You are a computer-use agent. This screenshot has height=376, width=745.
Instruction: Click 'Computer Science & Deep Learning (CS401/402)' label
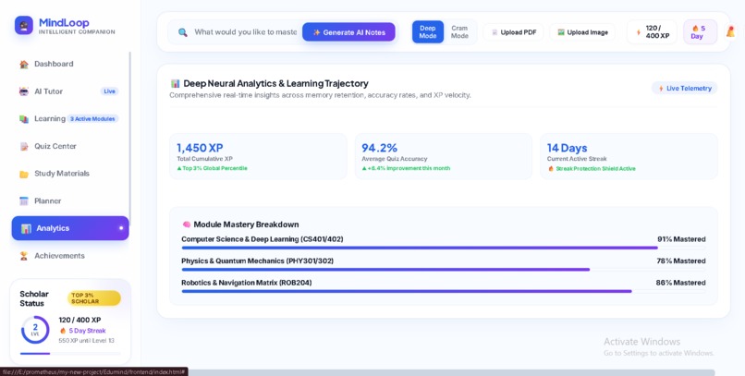[x=263, y=239]
